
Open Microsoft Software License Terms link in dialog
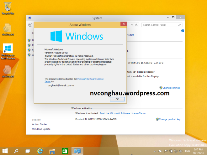(x=90, y=79)
